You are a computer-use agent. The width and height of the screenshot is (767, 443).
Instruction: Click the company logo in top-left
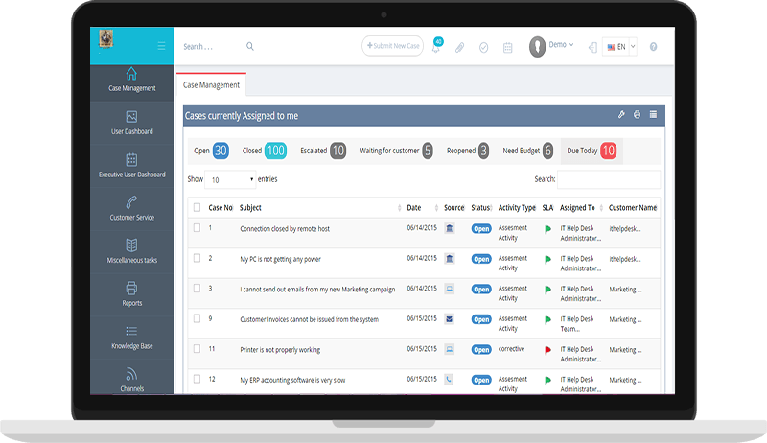pyautogui.click(x=106, y=38)
